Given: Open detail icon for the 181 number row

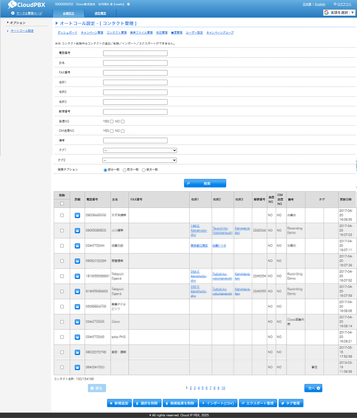Looking at the screenshot, I should click(77, 276).
